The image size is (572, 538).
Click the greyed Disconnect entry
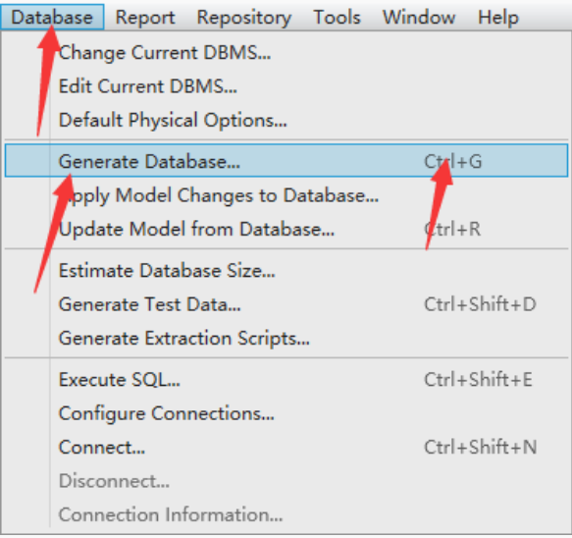tap(286, 481)
